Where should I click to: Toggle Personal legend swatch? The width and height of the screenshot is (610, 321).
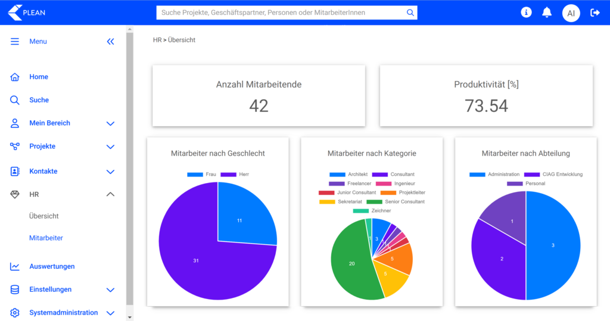click(515, 184)
